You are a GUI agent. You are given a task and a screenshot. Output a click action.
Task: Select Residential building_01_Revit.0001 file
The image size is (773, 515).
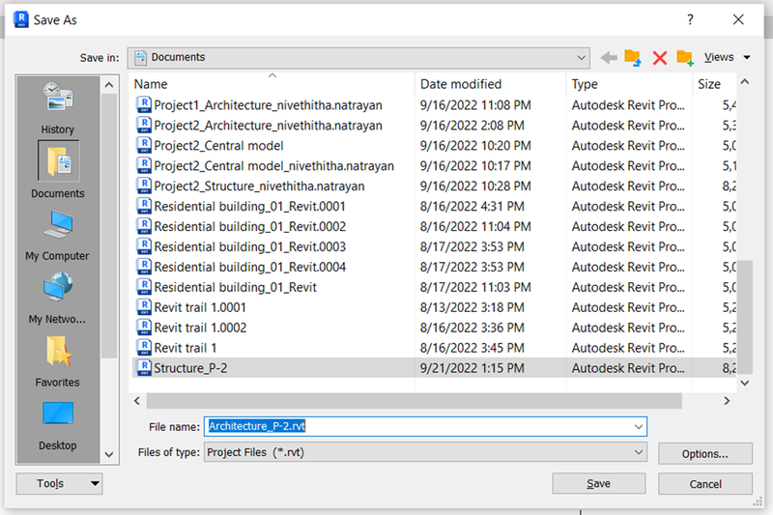point(249,206)
